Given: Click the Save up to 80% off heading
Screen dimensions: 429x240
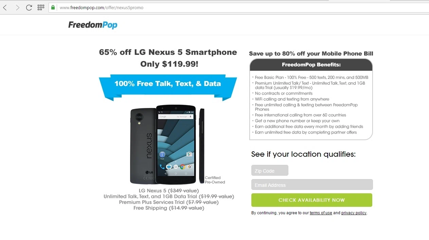Looking at the screenshot, I should tap(311, 53).
